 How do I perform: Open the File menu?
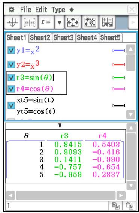(26, 10)
